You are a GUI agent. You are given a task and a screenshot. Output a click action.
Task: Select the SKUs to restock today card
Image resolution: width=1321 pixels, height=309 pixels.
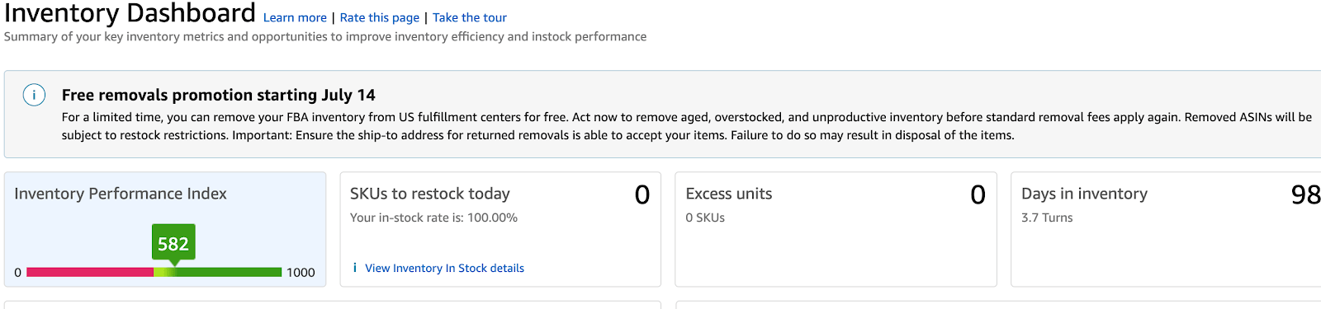(500, 229)
